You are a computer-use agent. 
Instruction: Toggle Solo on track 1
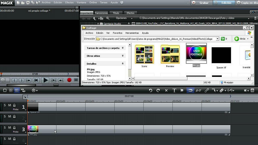click(x=5, y=105)
